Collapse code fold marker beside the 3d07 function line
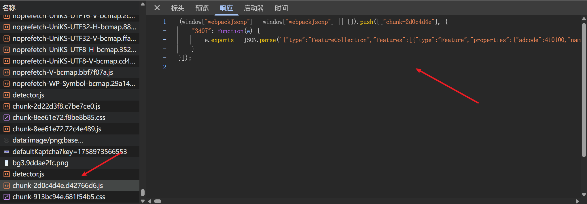The height and width of the screenshot is (204, 587). pyautogui.click(x=165, y=31)
